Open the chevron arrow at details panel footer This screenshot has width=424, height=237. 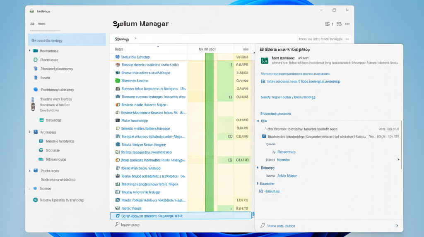[396, 226]
